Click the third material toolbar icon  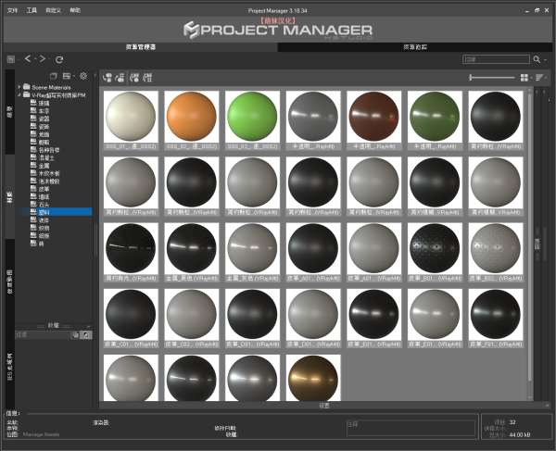click(x=134, y=78)
